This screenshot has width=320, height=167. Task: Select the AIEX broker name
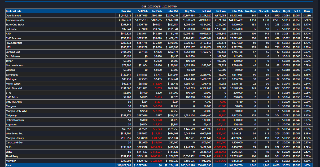pyautogui.click(x=8, y=34)
